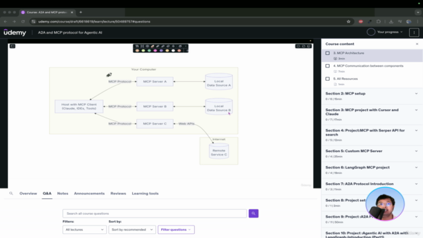
Task: Expand the Section 8 chevron
Action: pyautogui.click(x=416, y=200)
